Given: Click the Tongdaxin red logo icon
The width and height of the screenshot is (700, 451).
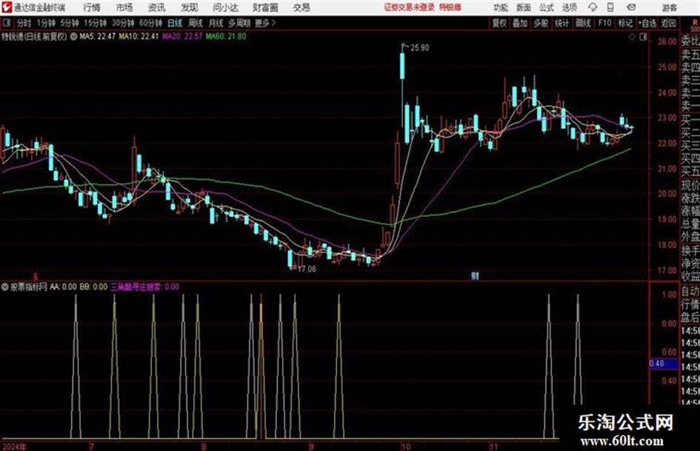Looking at the screenshot, I should coord(6,7).
